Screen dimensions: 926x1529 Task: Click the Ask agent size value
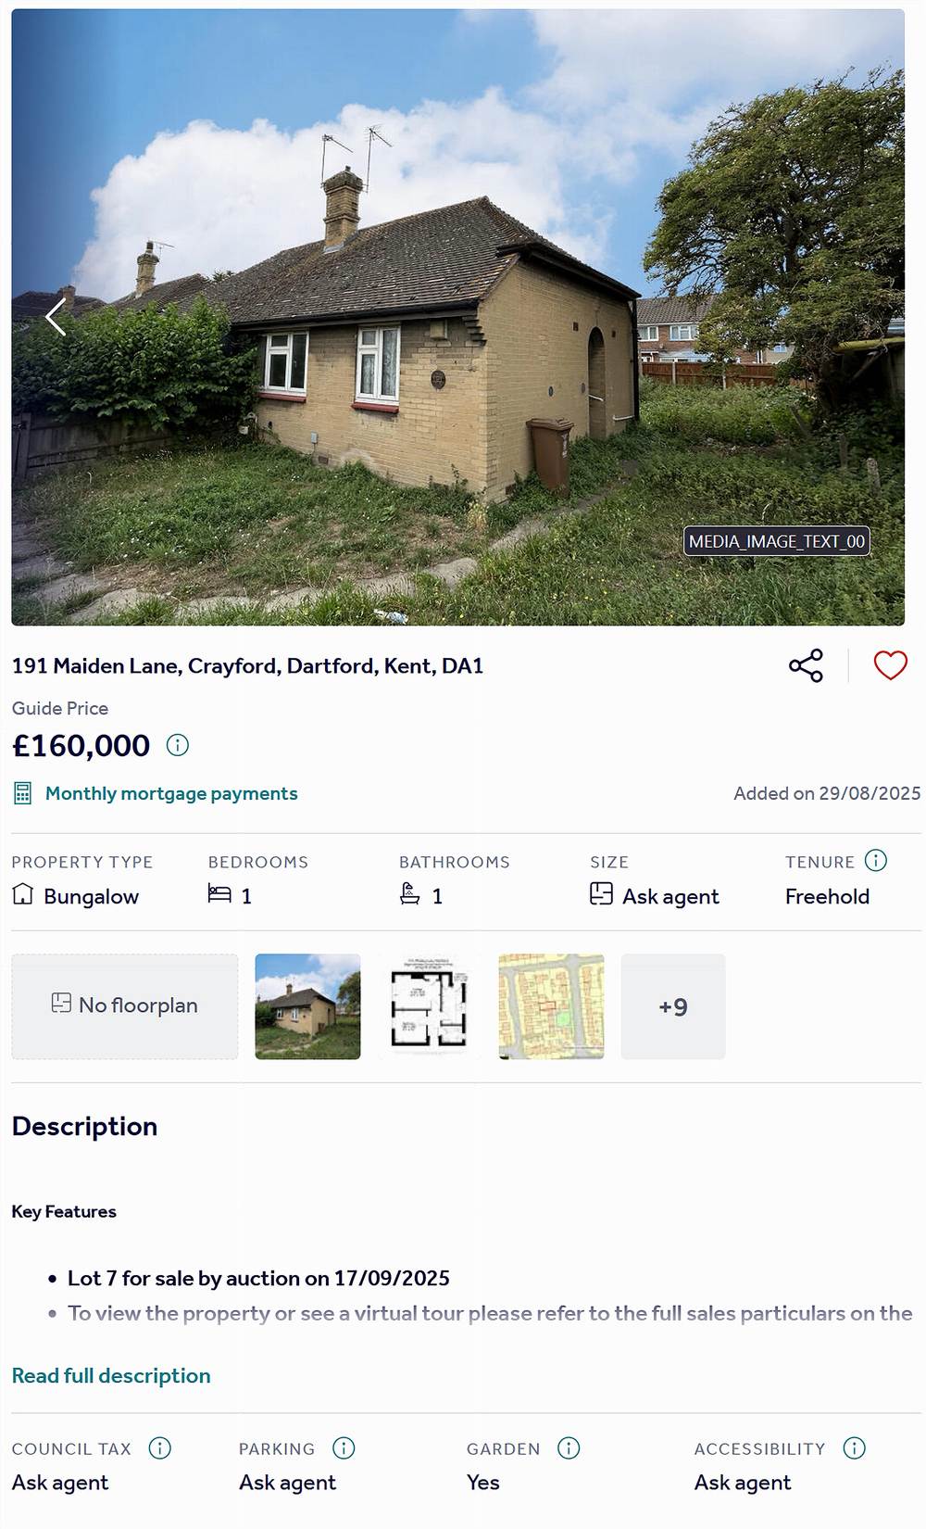coord(669,896)
